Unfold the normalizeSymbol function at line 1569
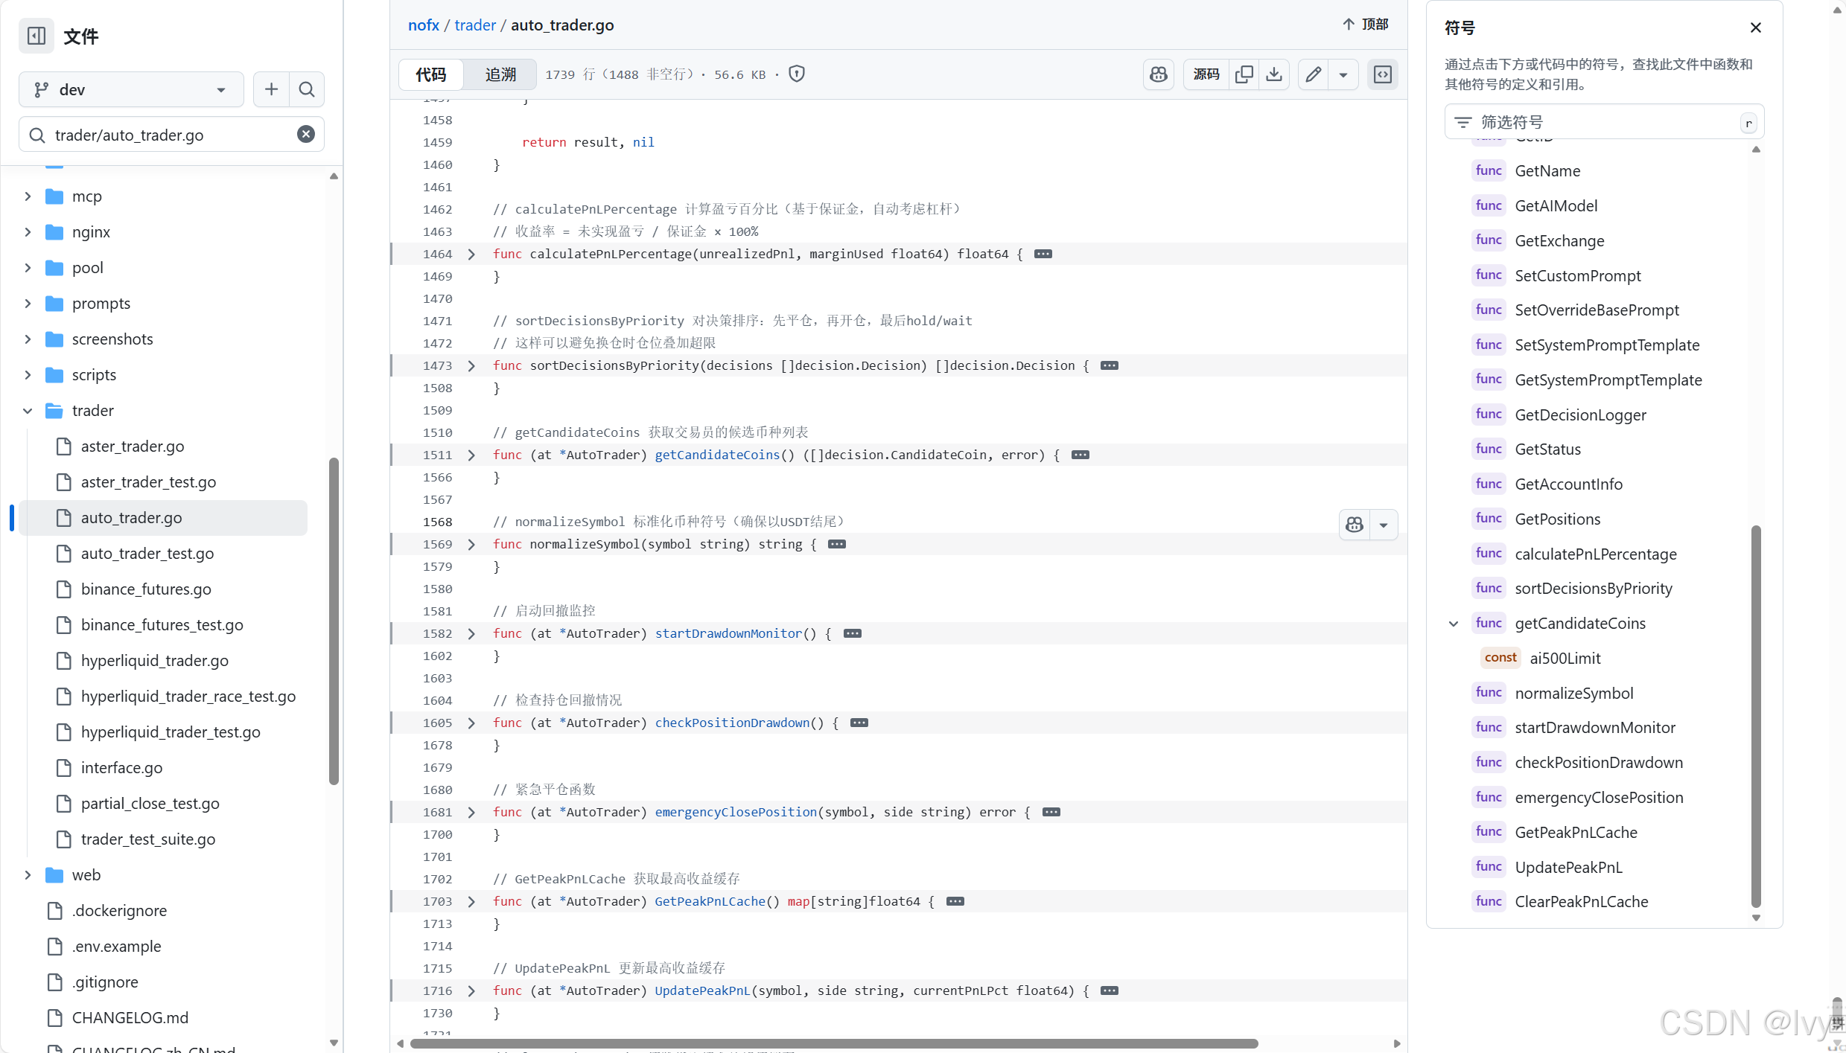 click(x=471, y=545)
